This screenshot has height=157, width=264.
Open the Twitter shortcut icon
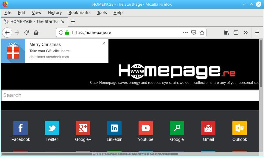coord(52,128)
